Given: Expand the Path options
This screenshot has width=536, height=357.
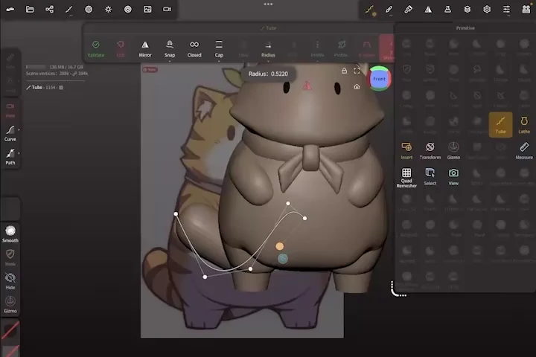Looking at the screenshot, I should pyautogui.click(x=10, y=157).
